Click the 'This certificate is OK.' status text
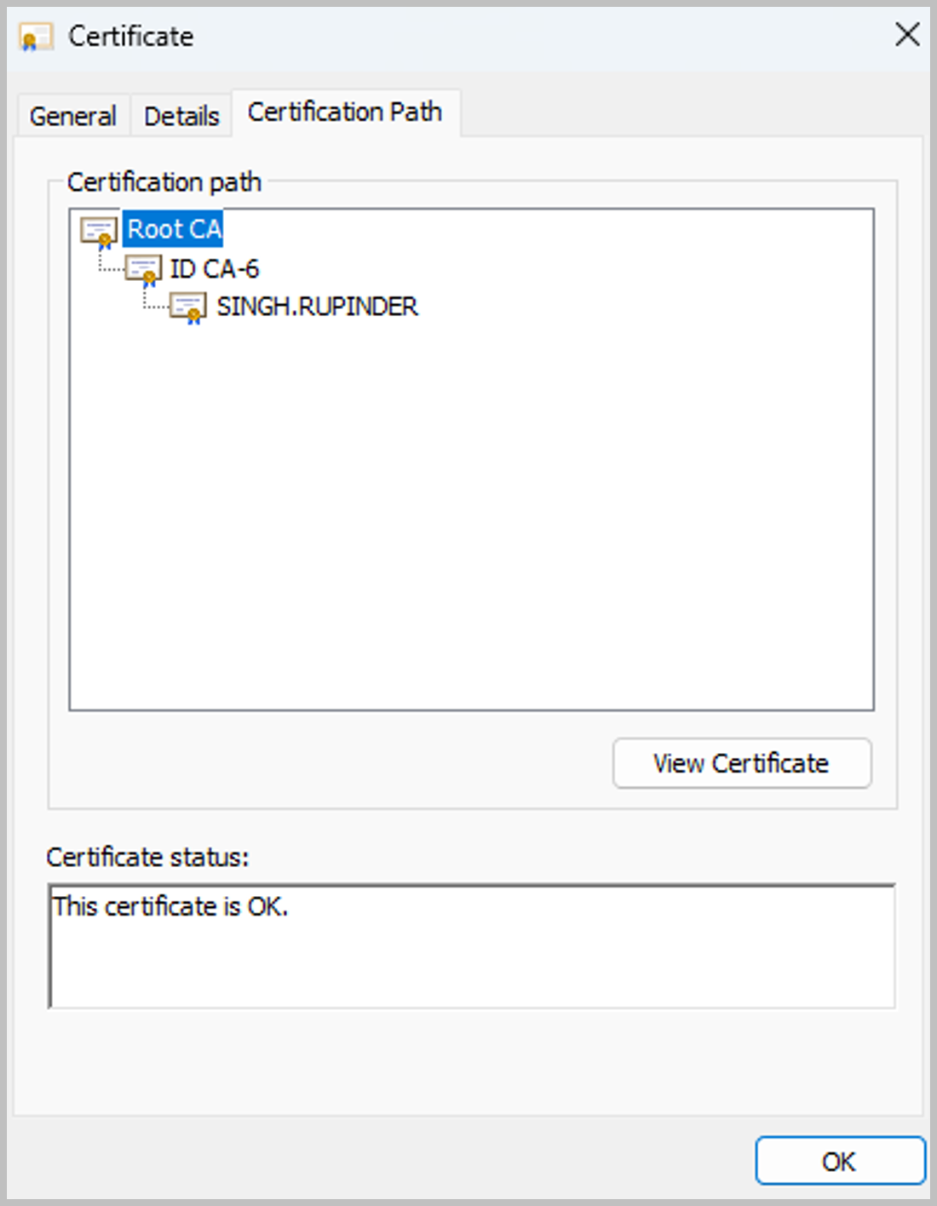This screenshot has height=1206, width=937. tap(170, 907)
